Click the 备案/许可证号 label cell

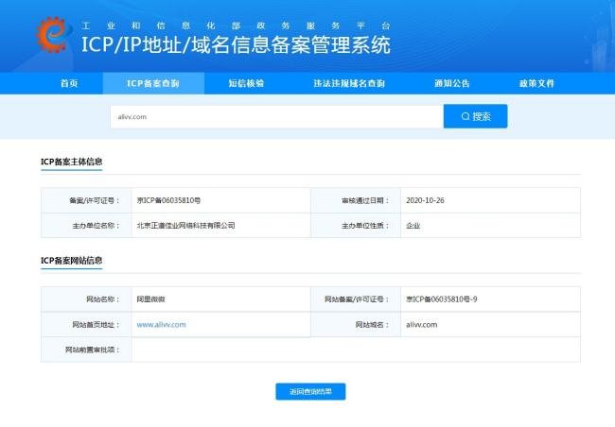86,200
